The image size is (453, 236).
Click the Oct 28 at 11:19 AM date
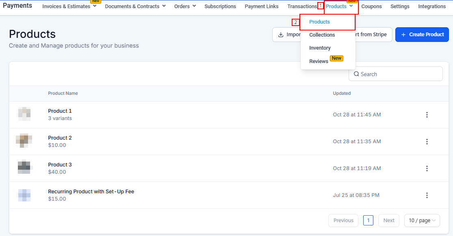coord(357,168)
